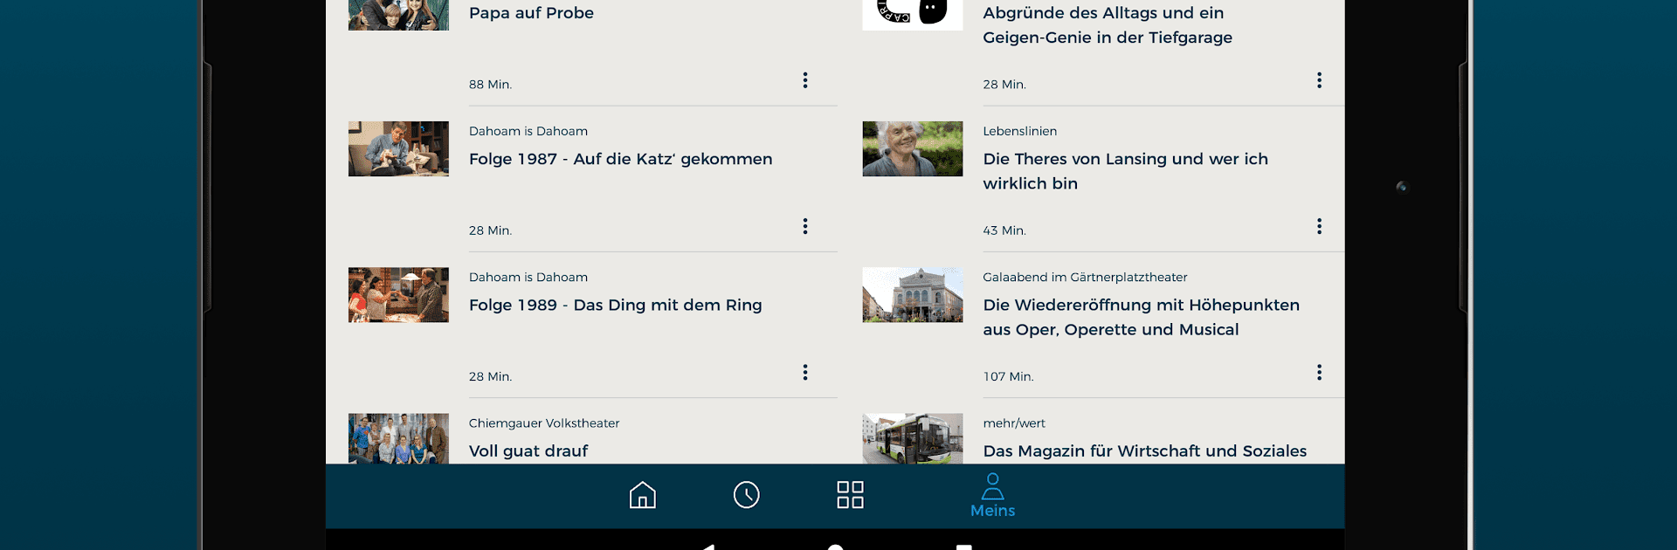Select 43 Min. duration text

coord(1004,230)
